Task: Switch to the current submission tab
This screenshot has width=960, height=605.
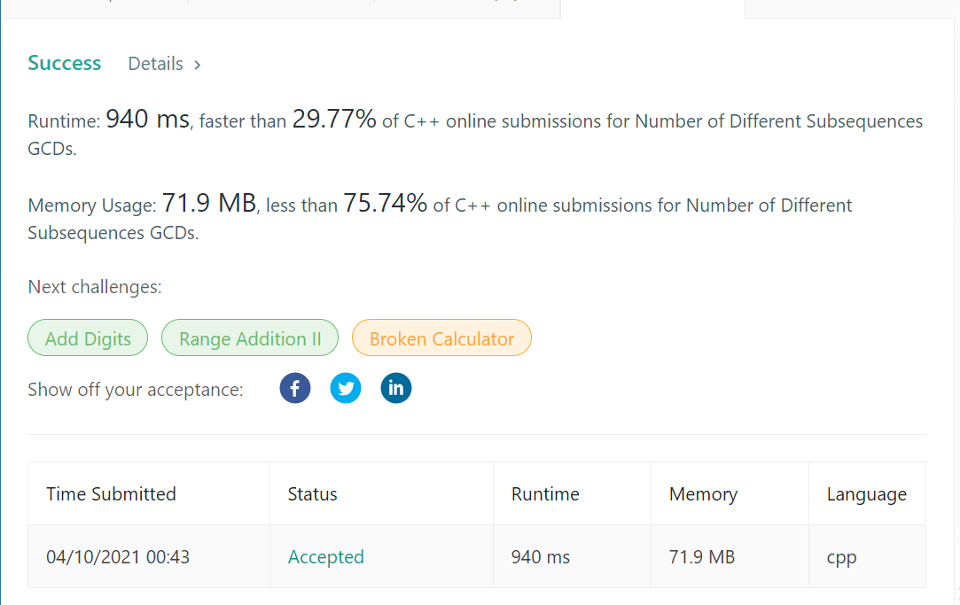Action: (652, 7)
